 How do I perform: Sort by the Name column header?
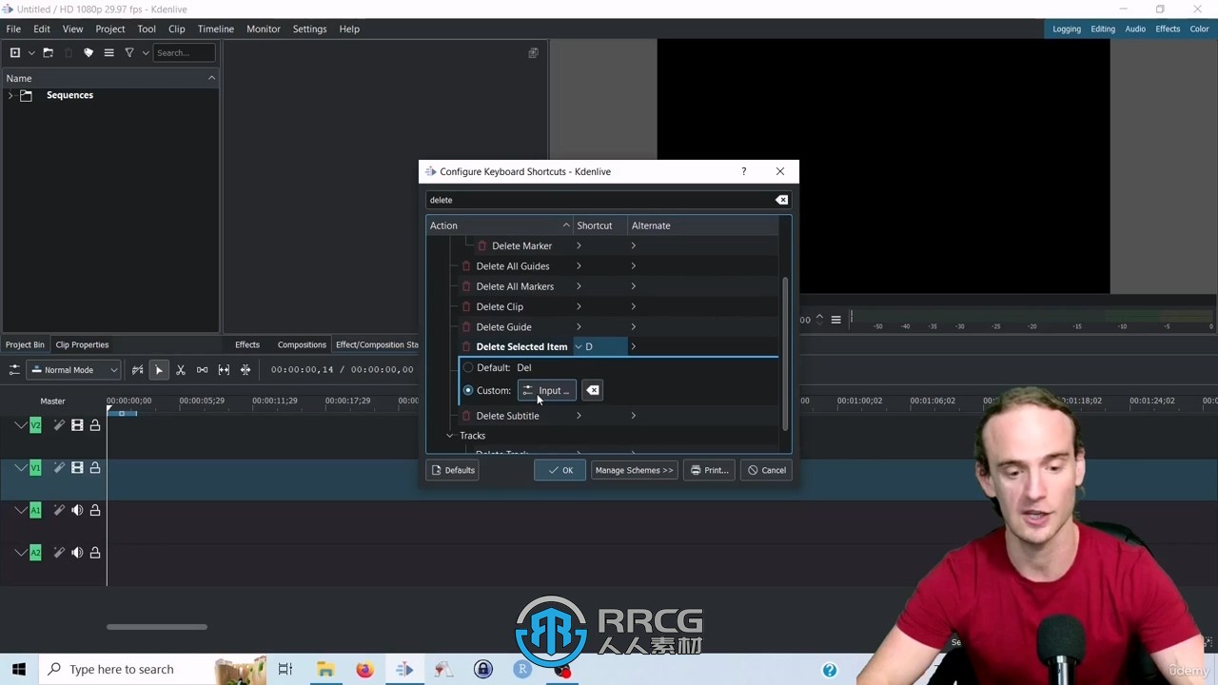pyautogui.click(x=109, y=78)
